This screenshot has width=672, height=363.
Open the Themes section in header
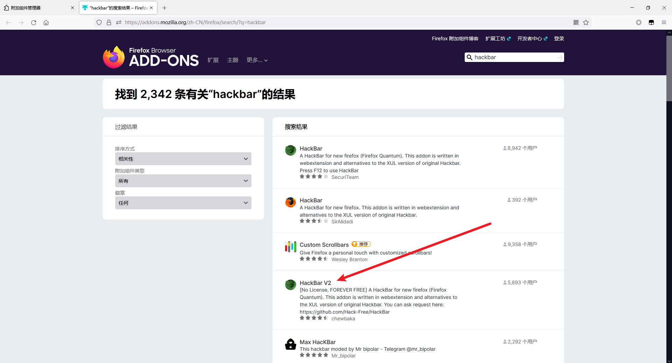point(233,60)
